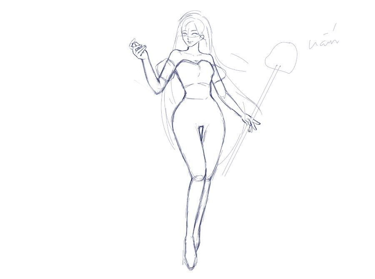The image size is (375, 279).
Task: Click the curved motion lines beside the shoulder
Action: (x=238, y=63)
